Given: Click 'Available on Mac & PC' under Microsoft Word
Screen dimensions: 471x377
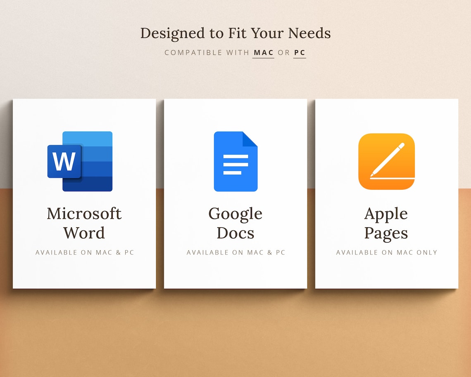Looking at the screenshot, I should click(x=83, y=252).
